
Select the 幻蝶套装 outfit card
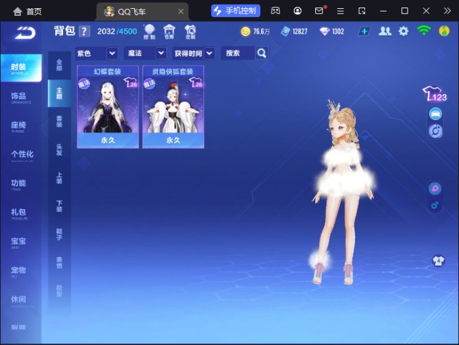[108, 107]
